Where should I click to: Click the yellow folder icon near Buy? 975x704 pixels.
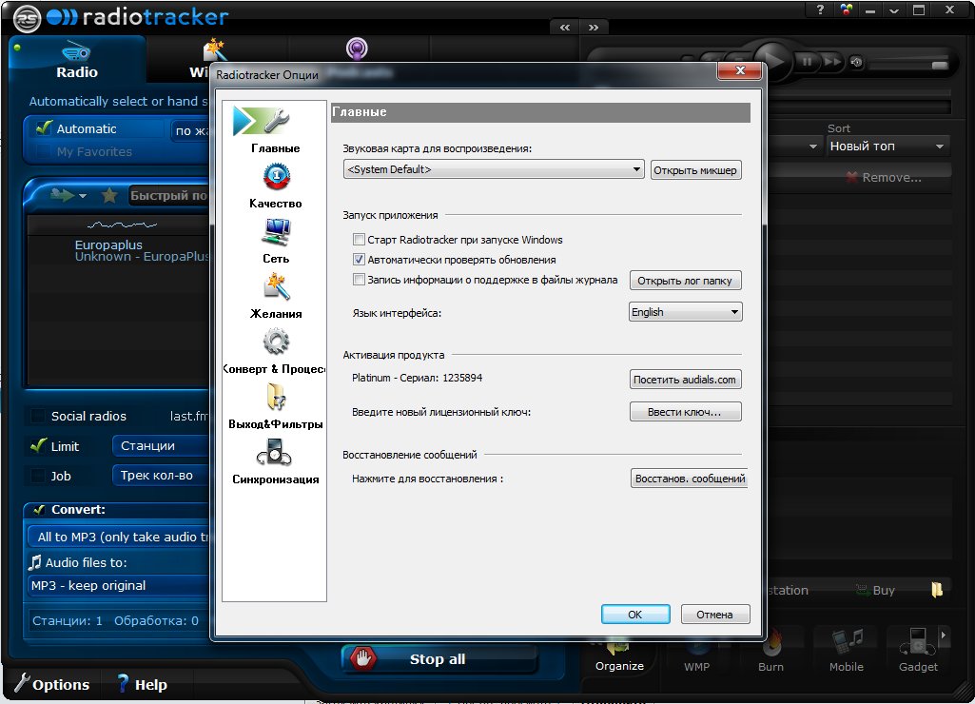click(x=937, y=590)
